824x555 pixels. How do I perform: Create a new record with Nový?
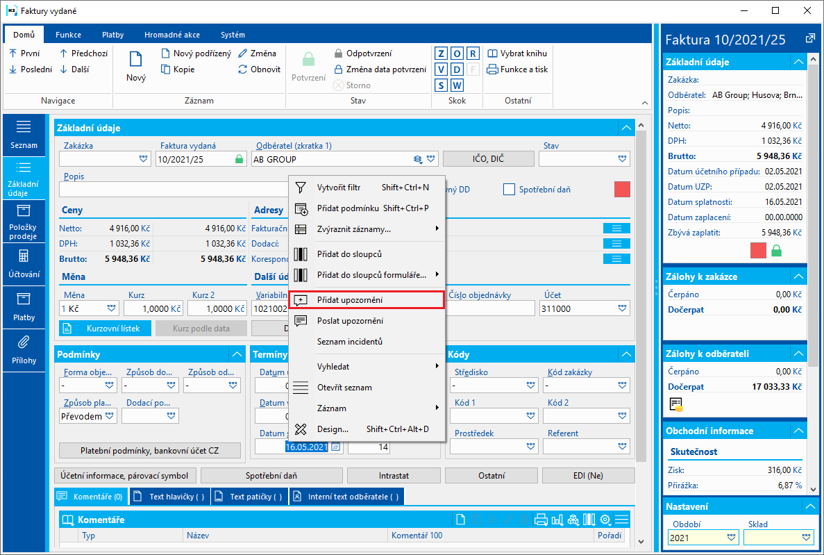[x=135, y=67]
